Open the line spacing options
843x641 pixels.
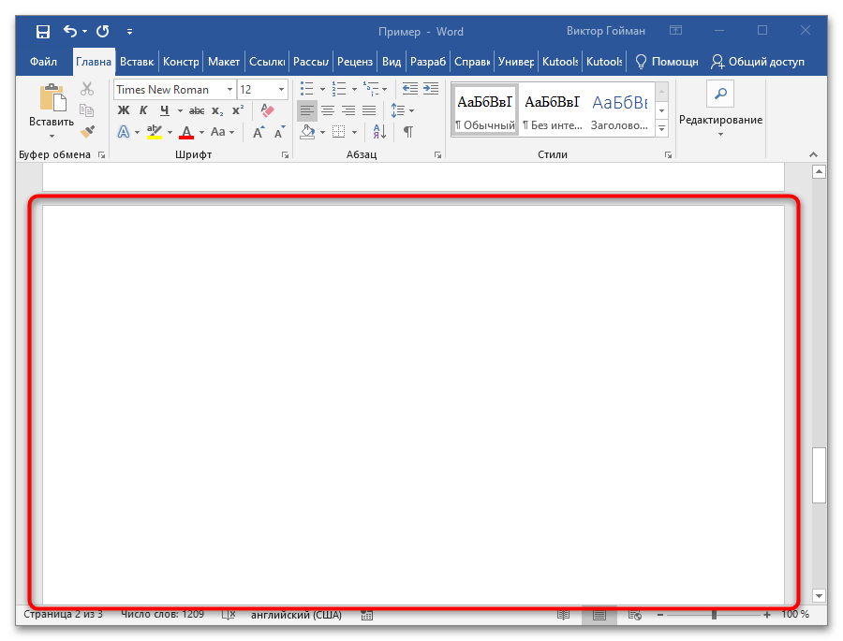pyautogui.click(x=402, y=110)
